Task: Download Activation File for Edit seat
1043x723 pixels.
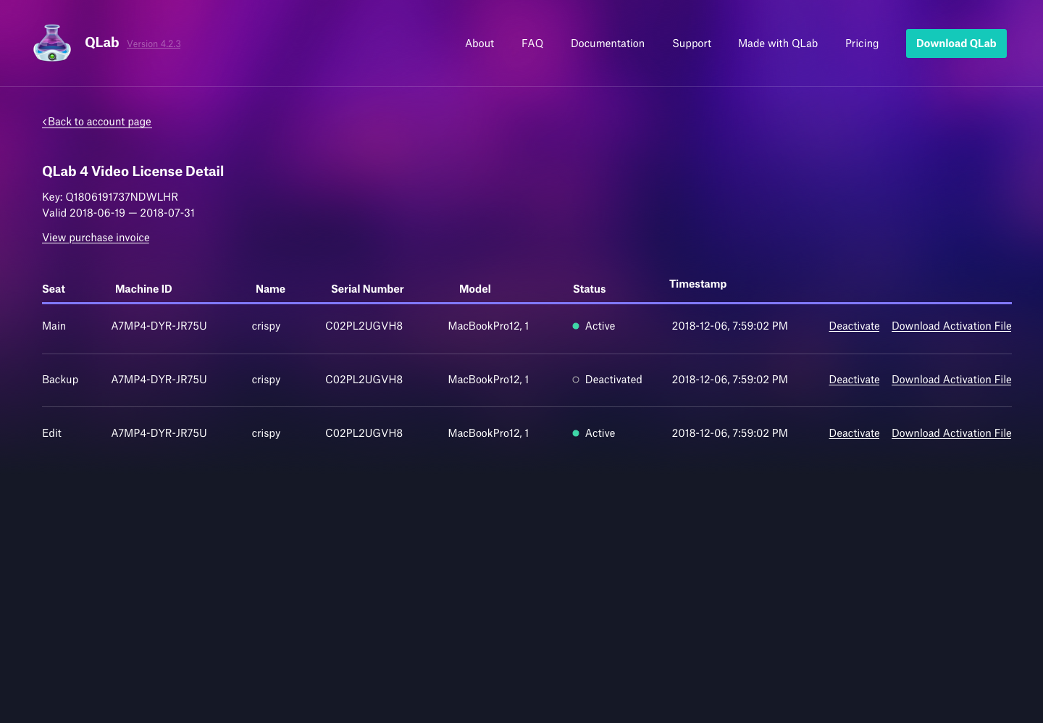Action: 952,433
